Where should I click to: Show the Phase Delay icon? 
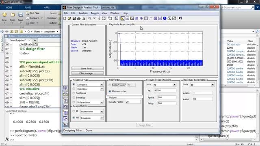tap(141, 18)
